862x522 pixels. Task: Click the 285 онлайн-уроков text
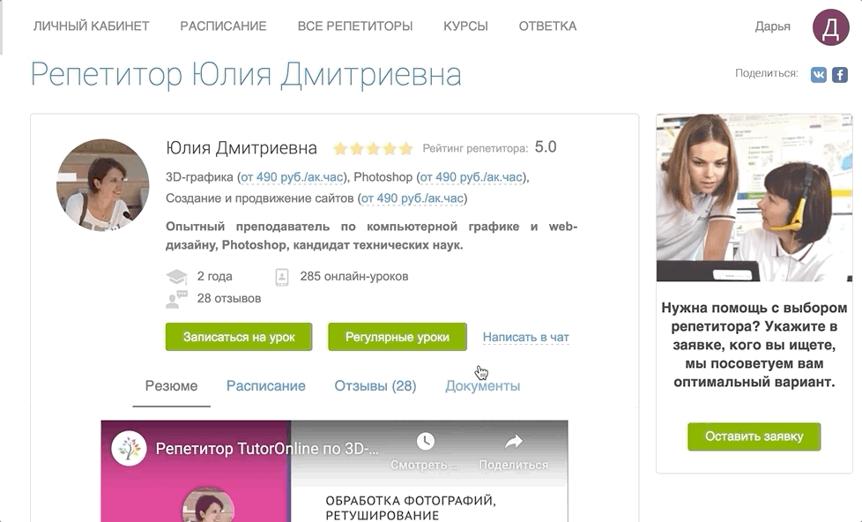point(354,276)
